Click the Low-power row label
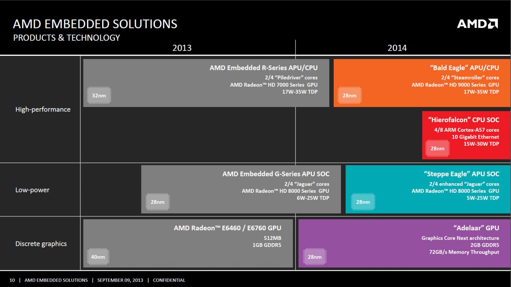The height and width of the screenshot is (287, 511). click(32, 190)
